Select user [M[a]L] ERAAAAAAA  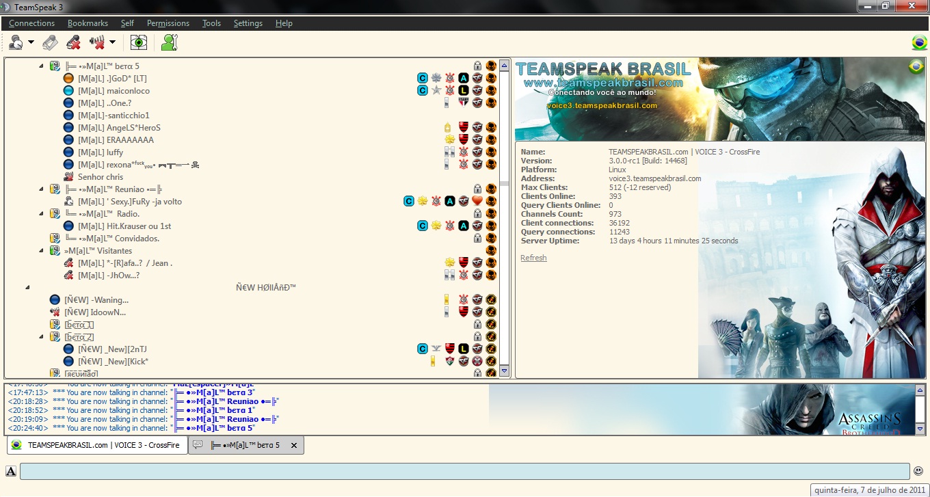tap(116, 140)
